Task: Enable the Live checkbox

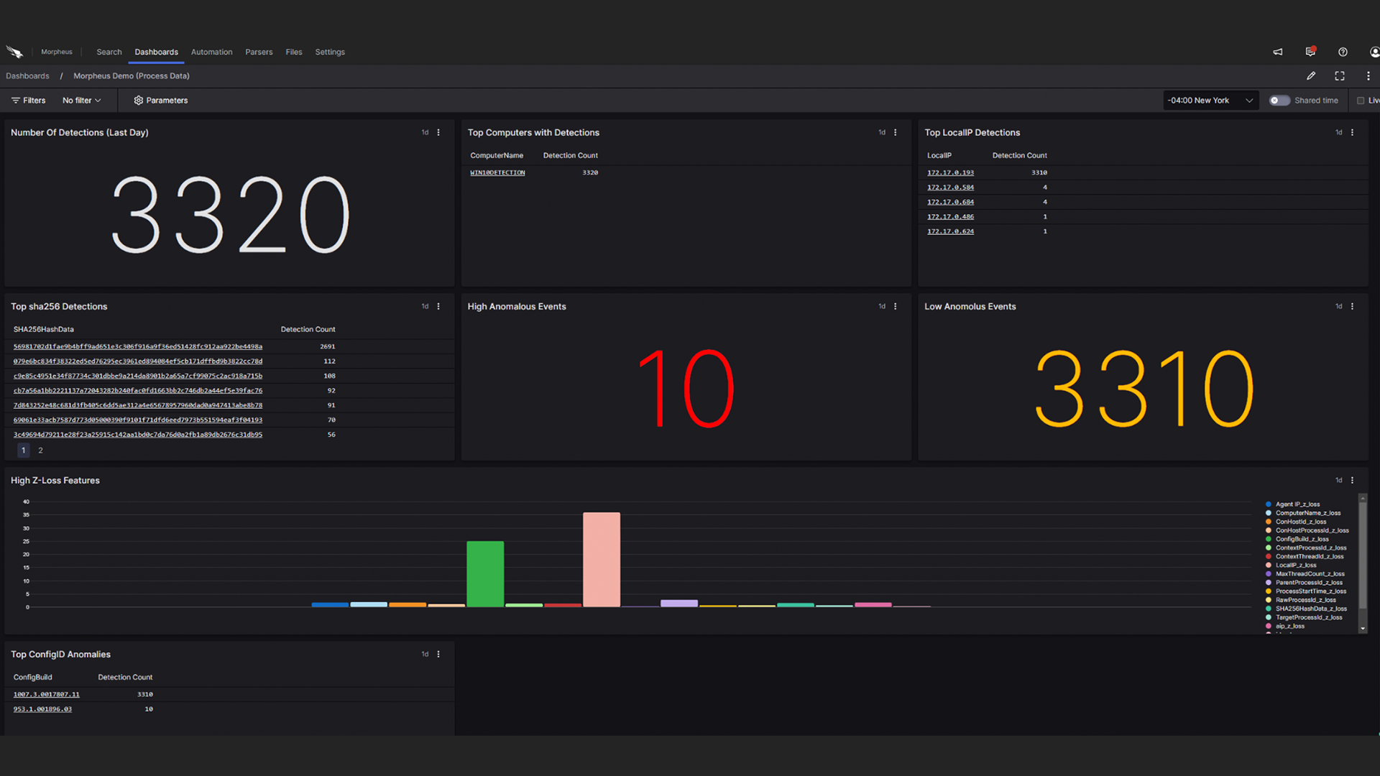Action: pos(1361,101)
